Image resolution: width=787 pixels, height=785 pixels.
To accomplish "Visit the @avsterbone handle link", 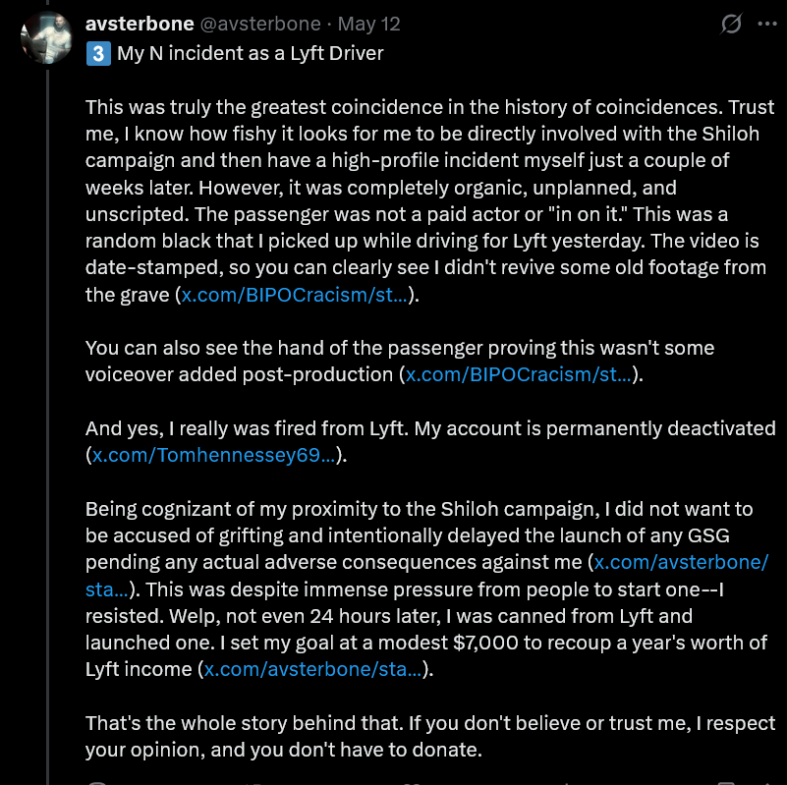I will 260,24.
